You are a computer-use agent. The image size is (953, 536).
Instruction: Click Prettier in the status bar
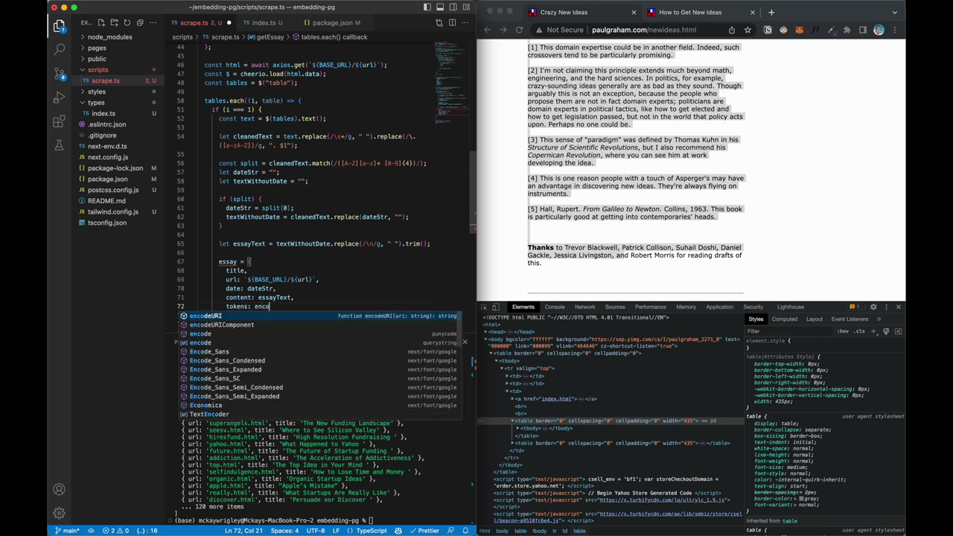pyautogui.click(x=424, y=531)
